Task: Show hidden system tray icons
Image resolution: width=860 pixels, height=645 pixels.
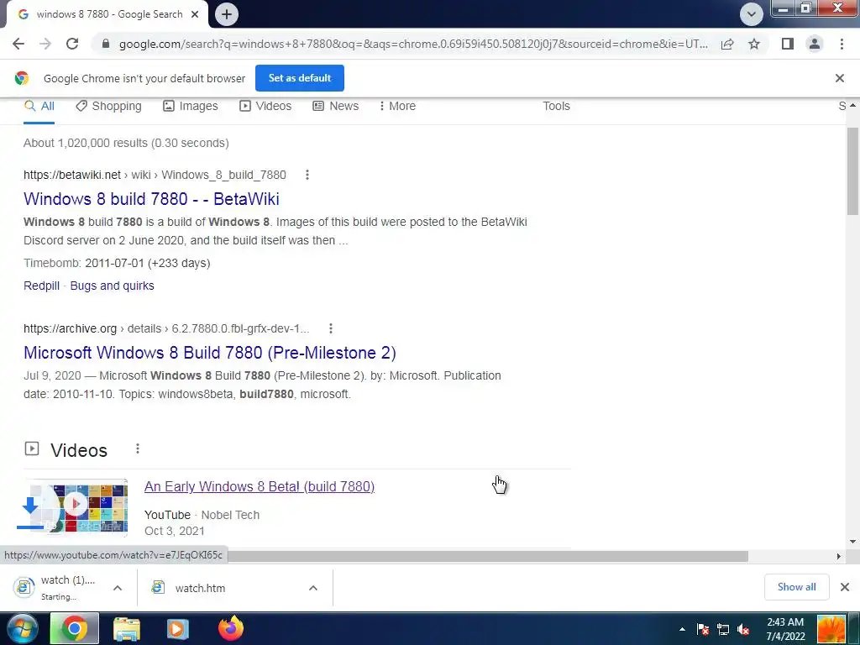Action: [682, 630]
